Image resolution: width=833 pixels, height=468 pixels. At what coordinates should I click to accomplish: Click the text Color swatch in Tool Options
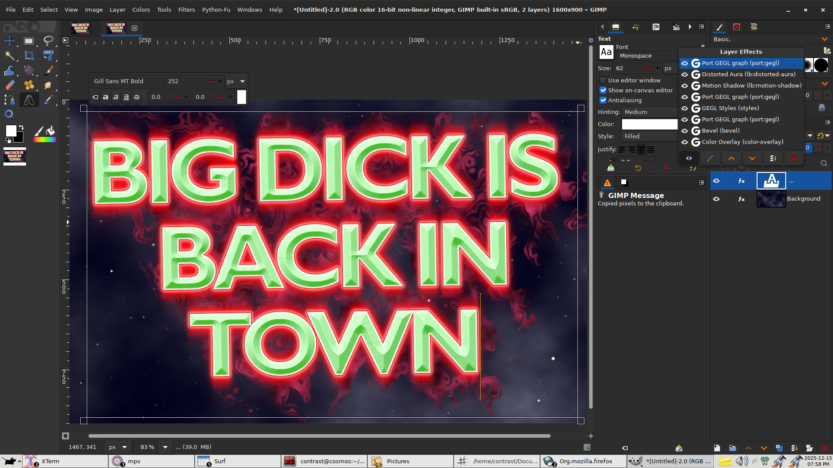(649, 124)
